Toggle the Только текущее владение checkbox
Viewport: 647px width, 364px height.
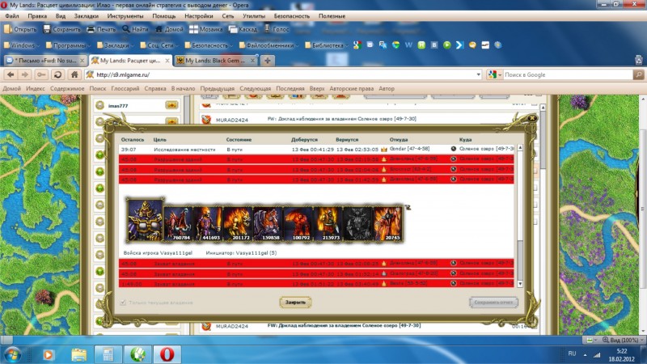[x=123, y=303]
